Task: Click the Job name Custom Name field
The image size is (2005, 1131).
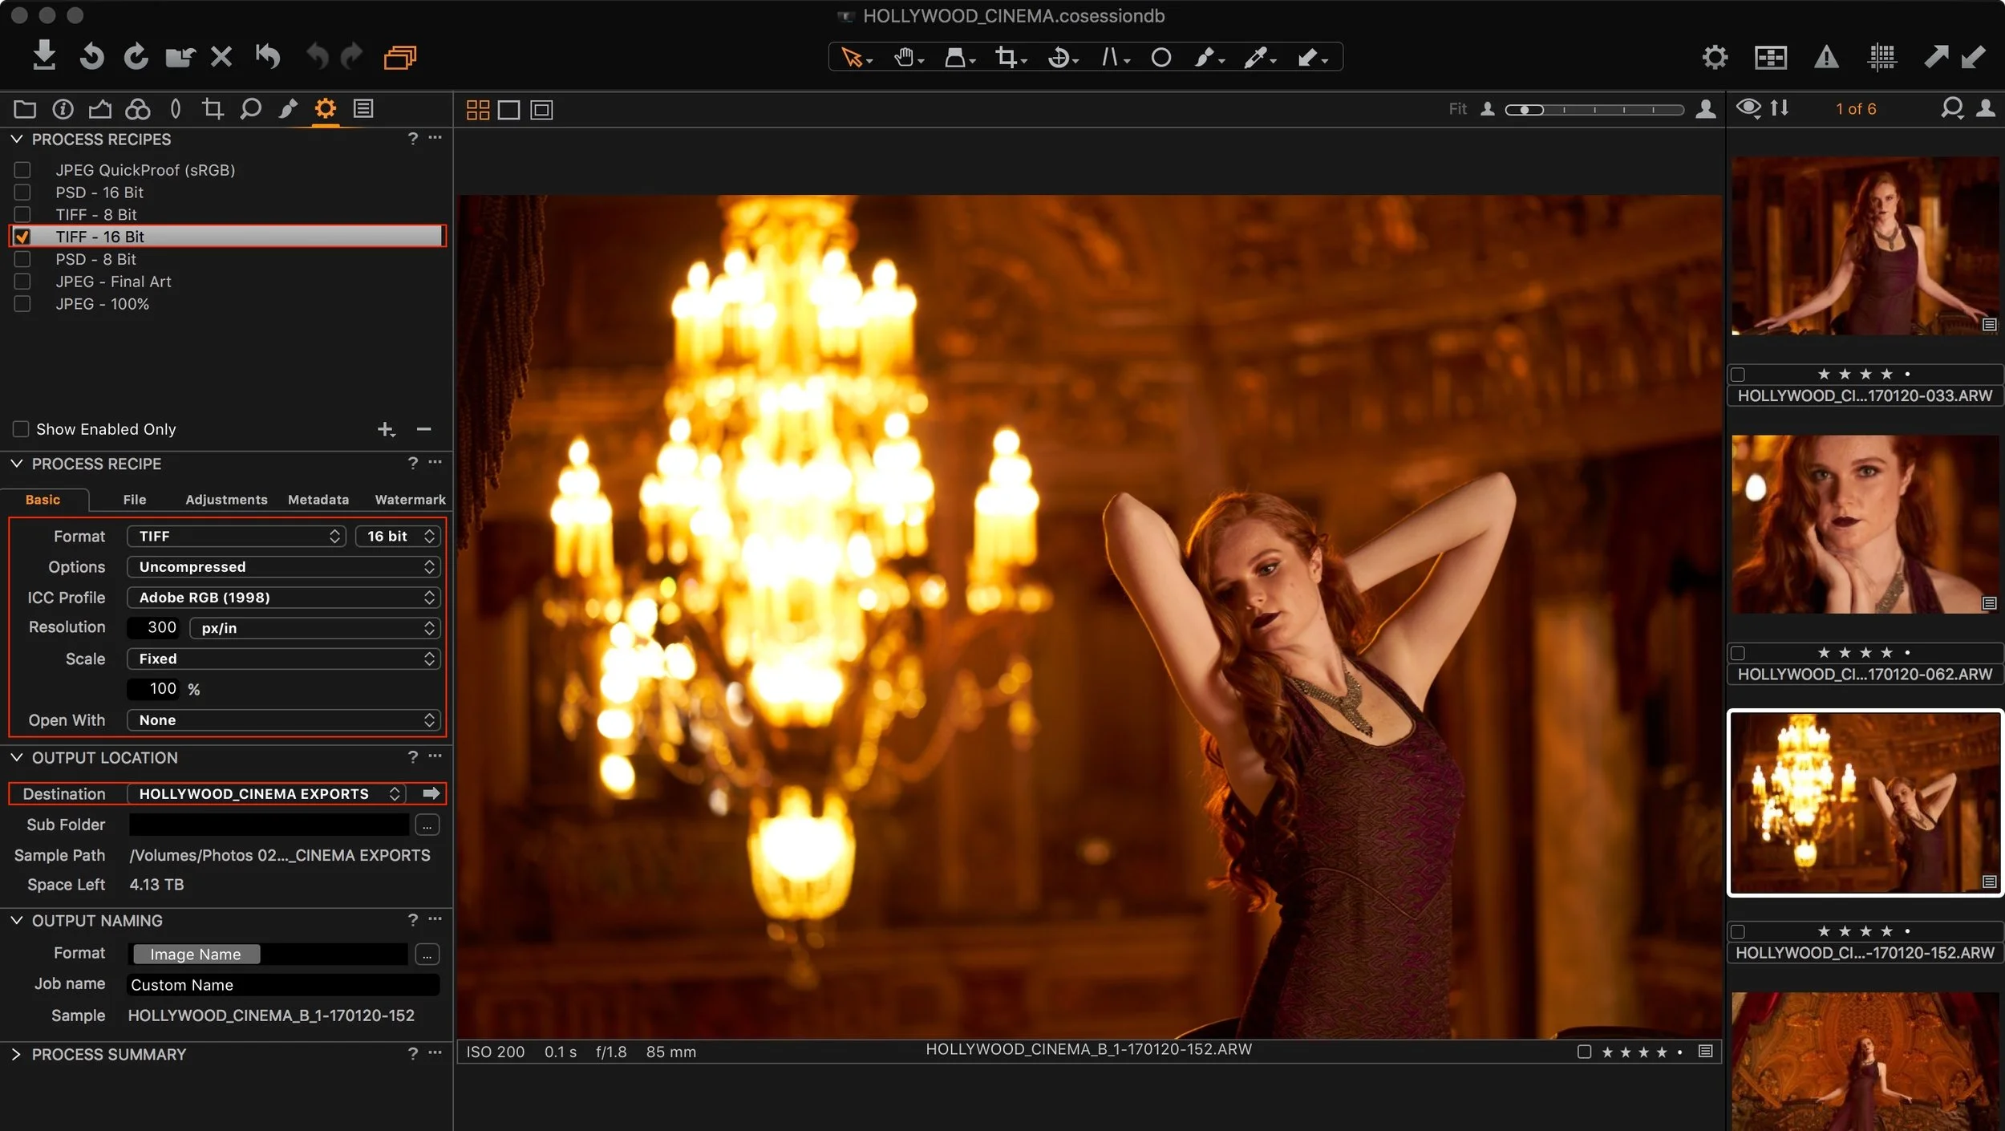Action: click(x=283, y=985)
